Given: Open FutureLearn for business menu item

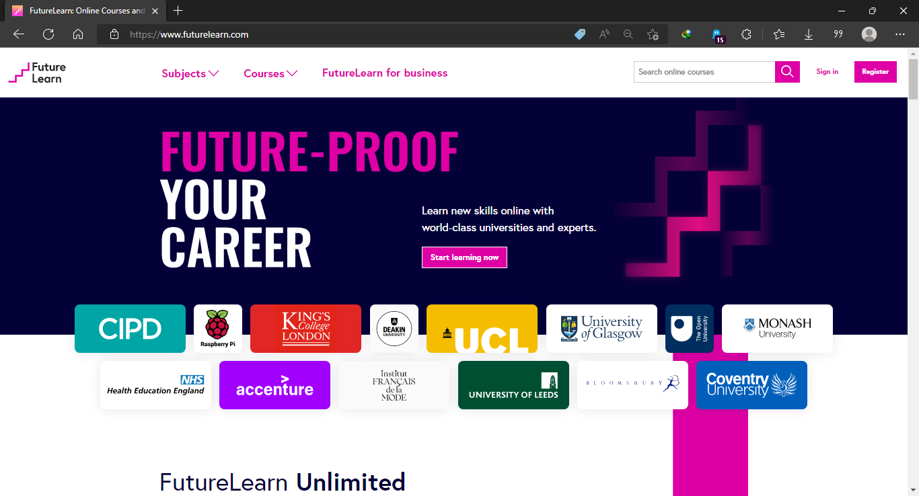Looking at the screenshot, I should [x=385, y=73].
